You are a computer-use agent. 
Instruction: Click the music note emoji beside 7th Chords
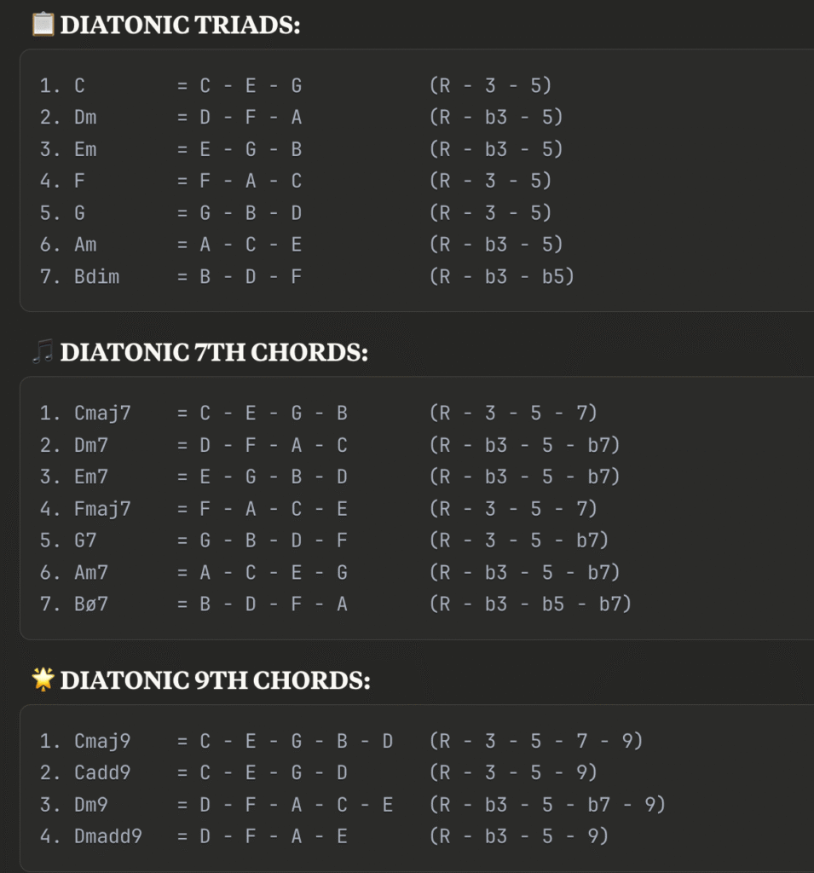pyautogui.click(x=43, y=352)
